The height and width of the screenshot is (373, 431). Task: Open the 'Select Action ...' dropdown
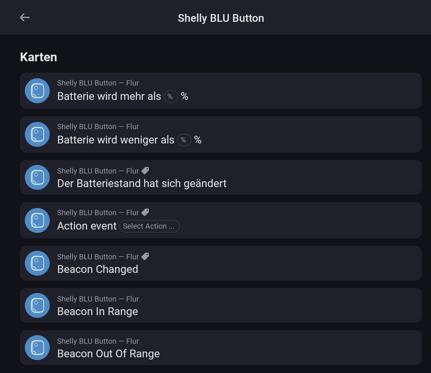(149, 226)
